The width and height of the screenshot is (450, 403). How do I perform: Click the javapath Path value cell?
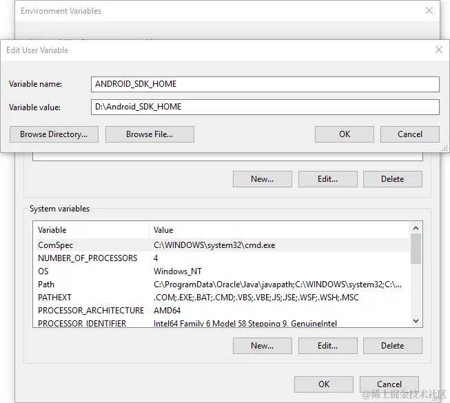[278, 285]
